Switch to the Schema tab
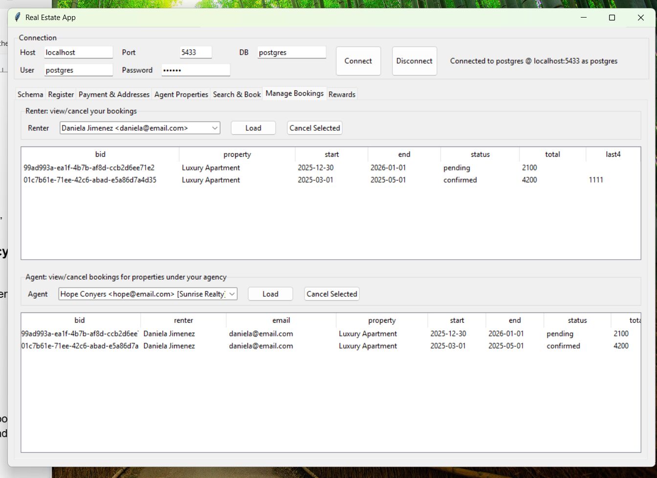Image resolution: width=657 pixels, height=478 pixels. click(30, 94)
